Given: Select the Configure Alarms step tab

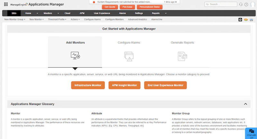Looking at the screenshot, I should [129, 52].
